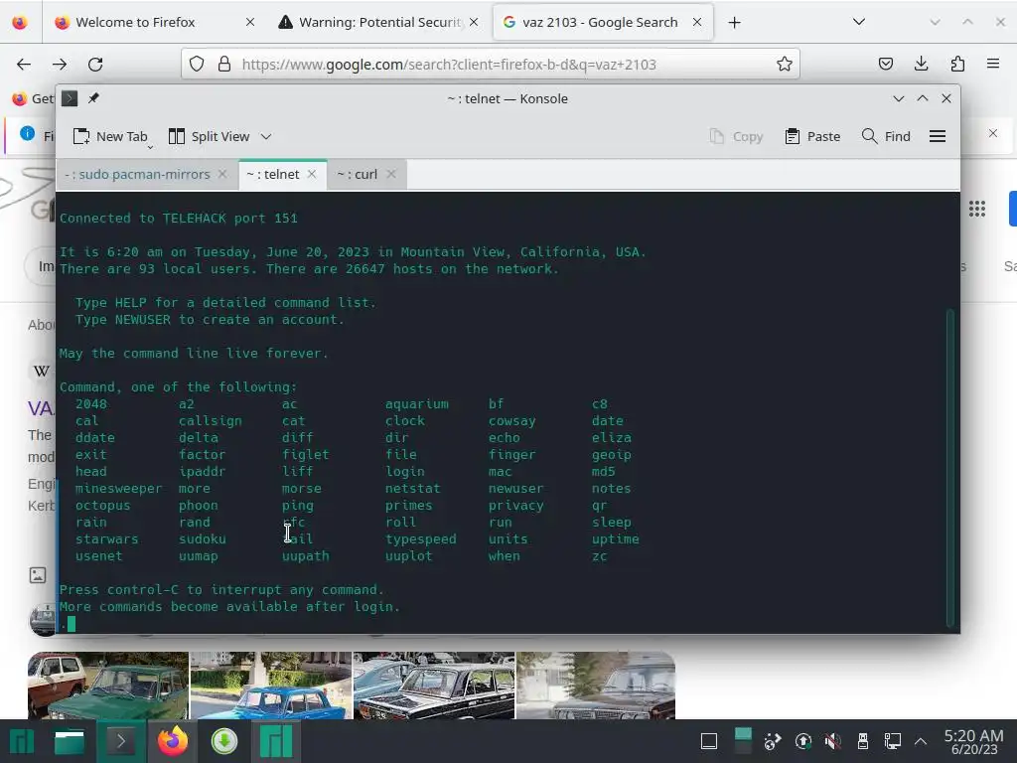Open blue car image thumbnail
The width and height of the screenshot is (1017, 763).
click(x=271, y=686)
